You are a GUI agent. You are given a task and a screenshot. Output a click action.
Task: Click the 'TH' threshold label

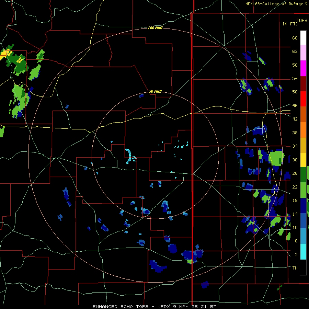[295, 268]
